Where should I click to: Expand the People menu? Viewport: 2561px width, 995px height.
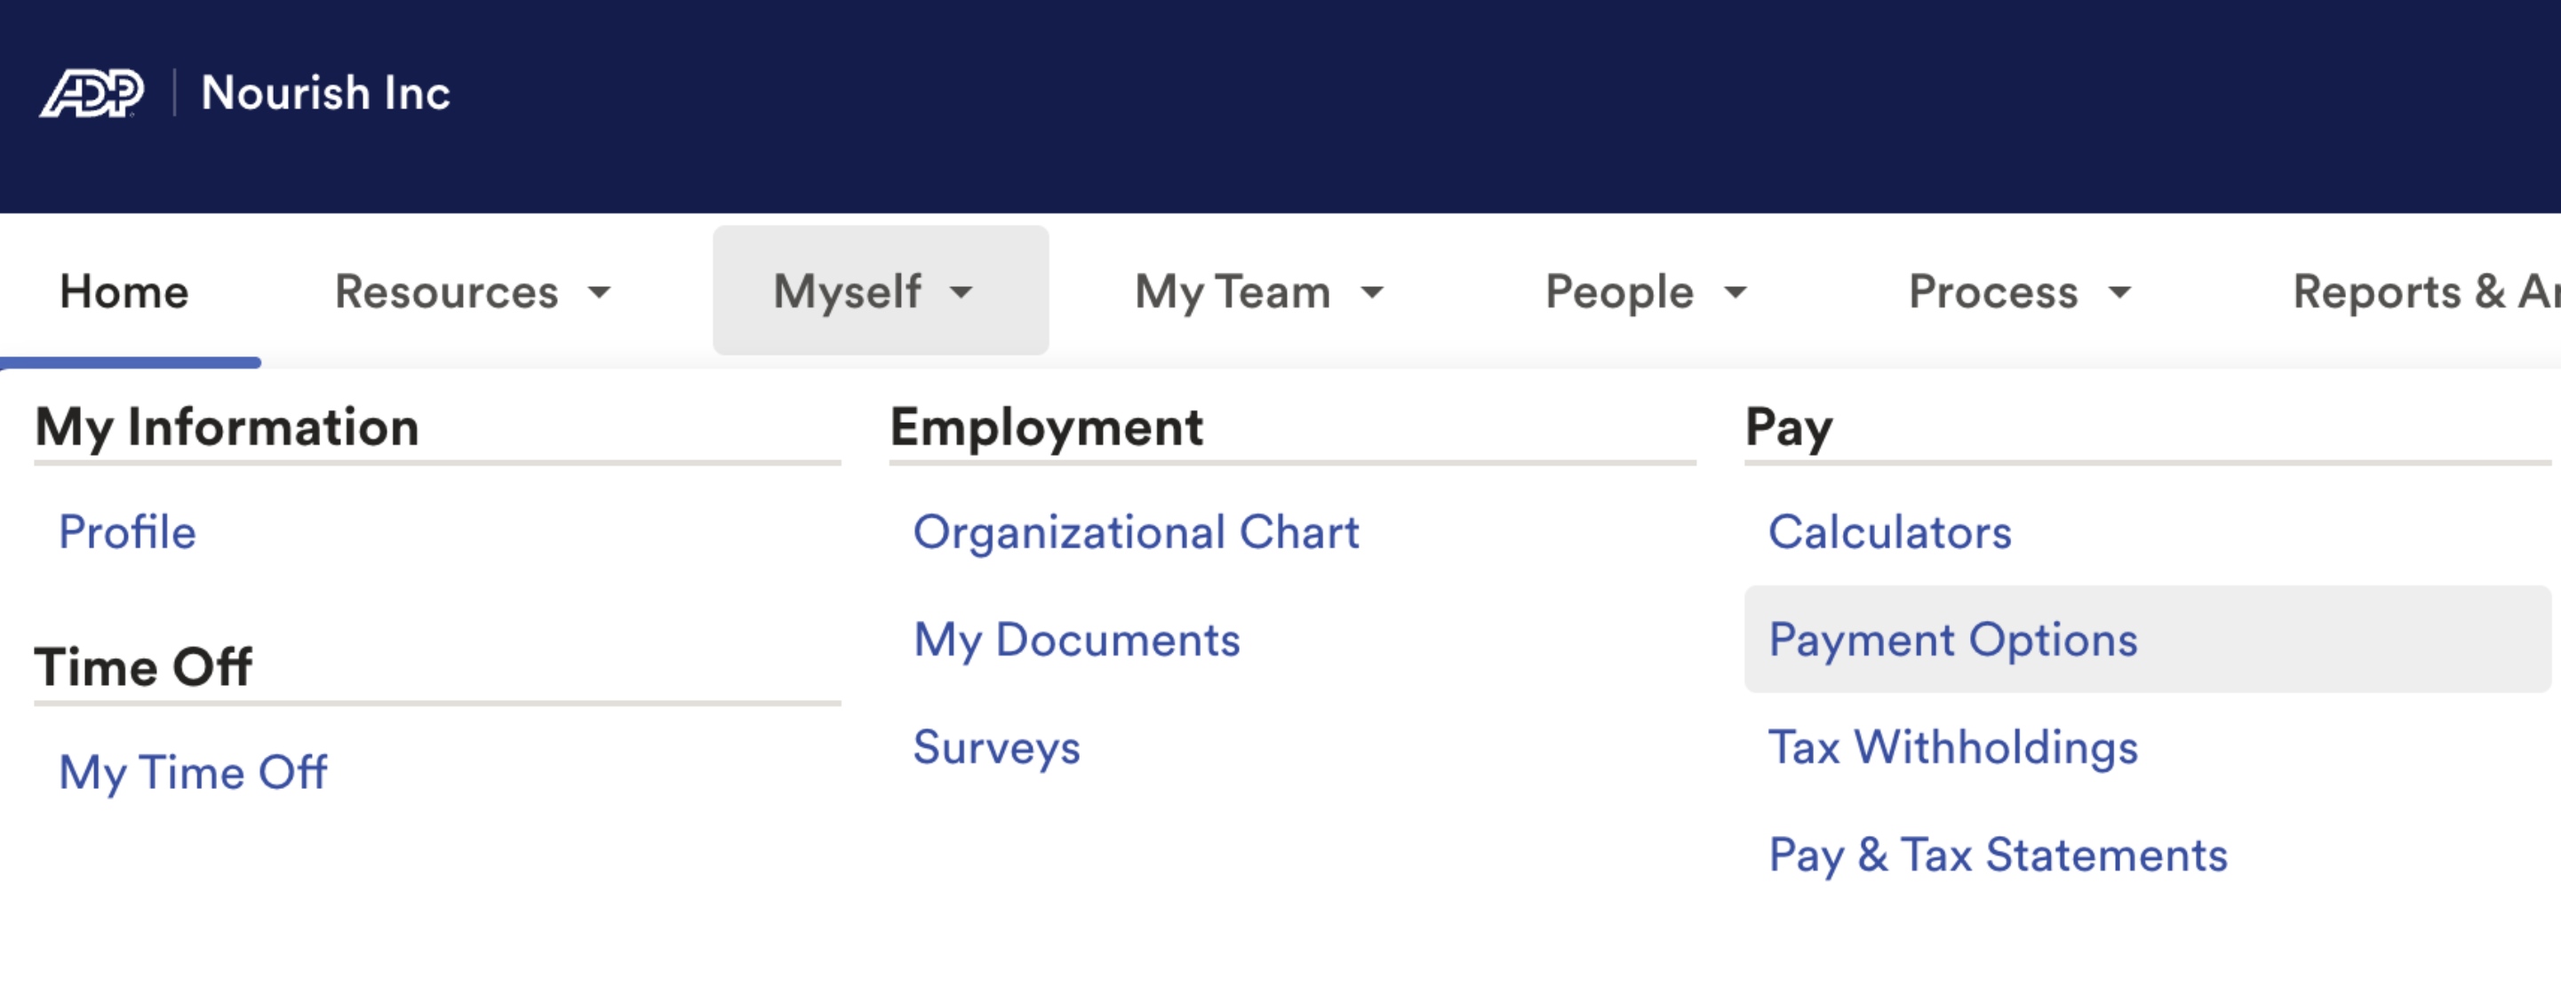pos(1644,292)
